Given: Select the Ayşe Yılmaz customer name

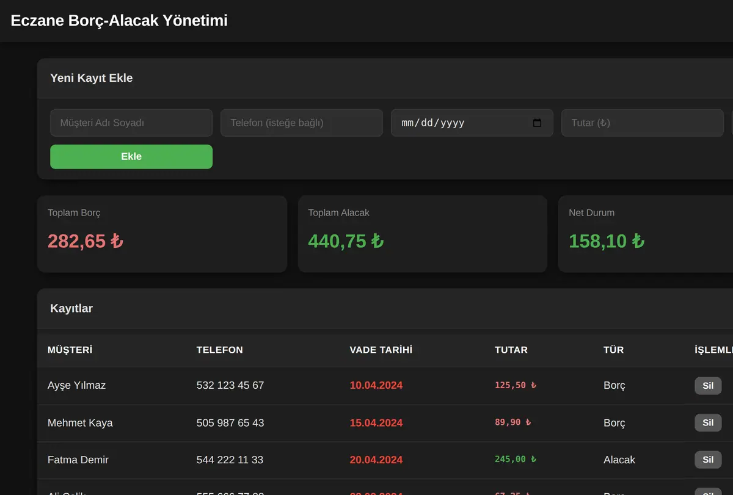Looking at the screenshot, I should (x=77, y=385).
